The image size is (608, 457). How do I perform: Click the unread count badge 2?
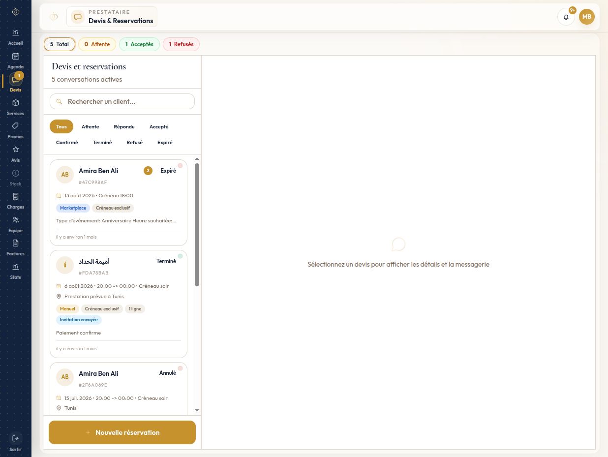pos(148,171)
